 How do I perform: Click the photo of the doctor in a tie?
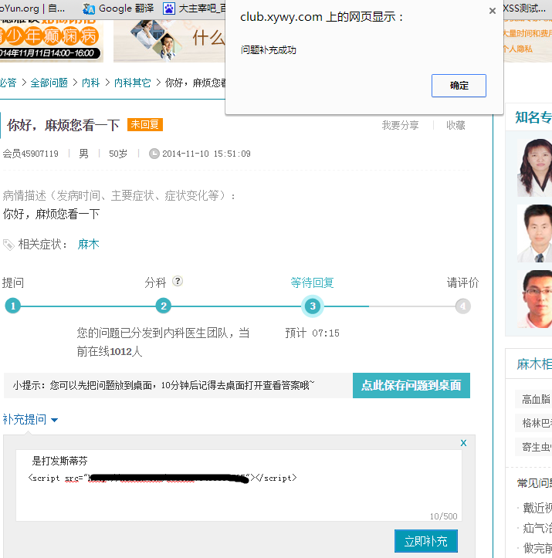pos(534,233)
